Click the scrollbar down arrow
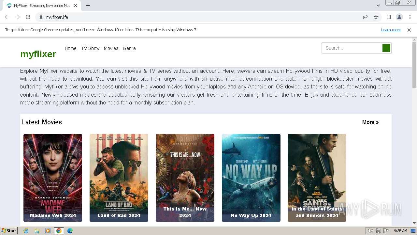 414,223
